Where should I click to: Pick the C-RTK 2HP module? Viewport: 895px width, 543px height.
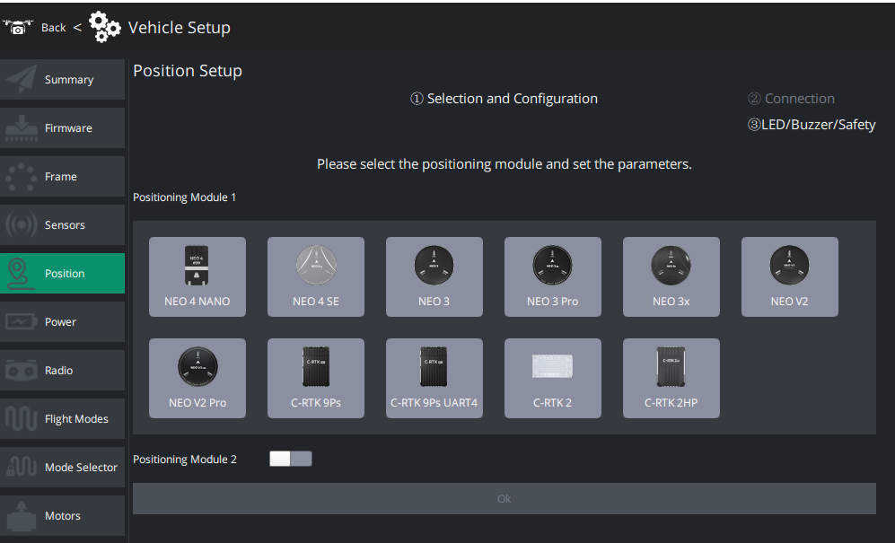(671, 378)
